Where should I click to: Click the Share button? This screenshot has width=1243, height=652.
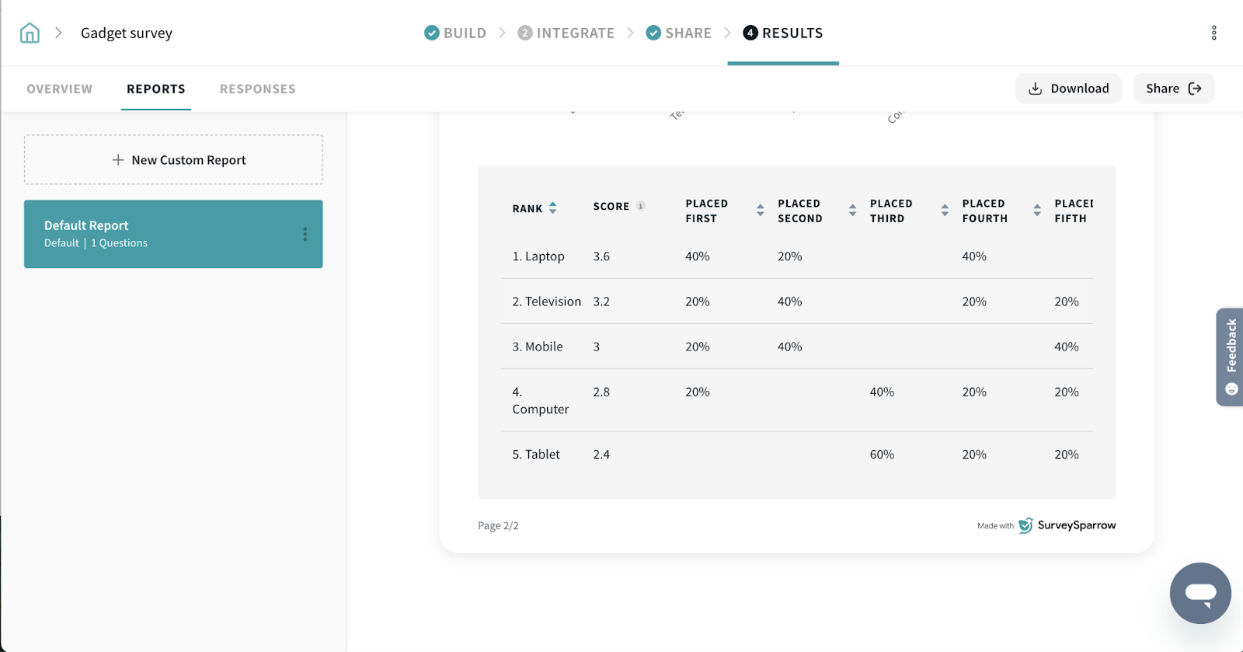(x=1173, y=89)
